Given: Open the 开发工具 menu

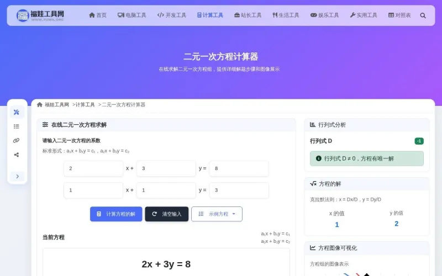Looking at the screenshot, I should click(x=172, y=15).
